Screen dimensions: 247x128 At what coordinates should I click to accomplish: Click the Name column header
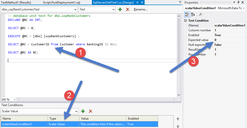click(x=24, y=119)
